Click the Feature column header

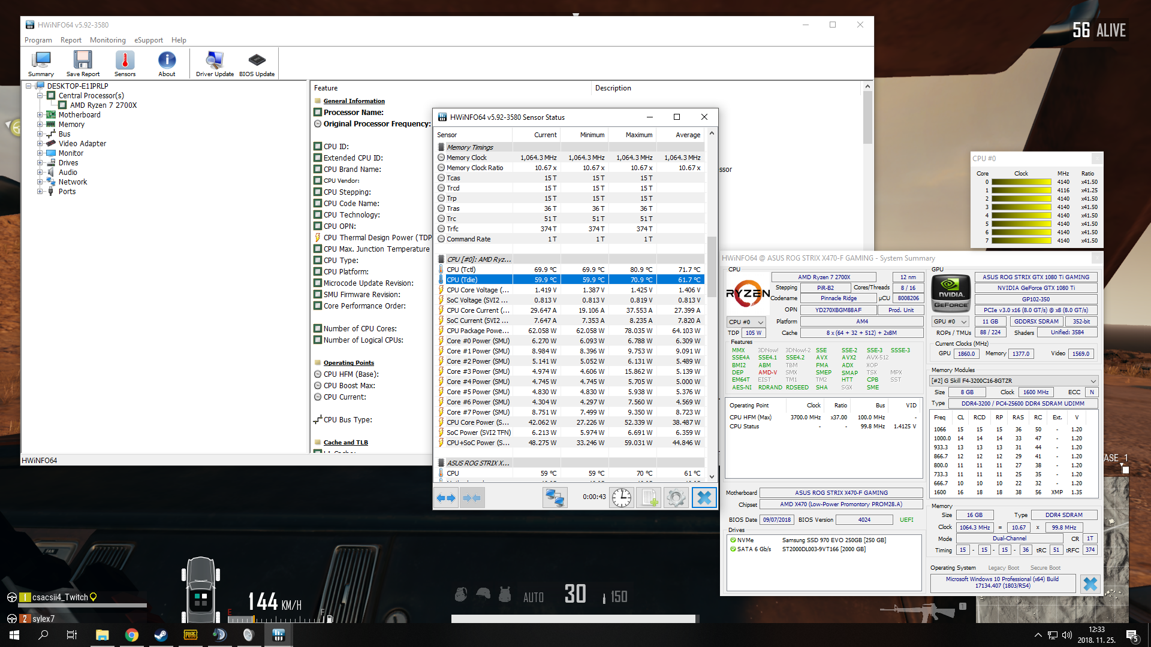coord(450,88)
